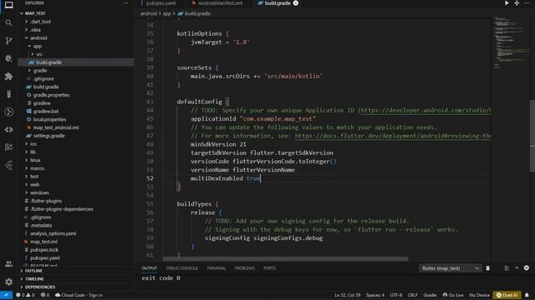Open the Flutter sidebar icon
The image size is (535, 300).
[x=8, y=165]
